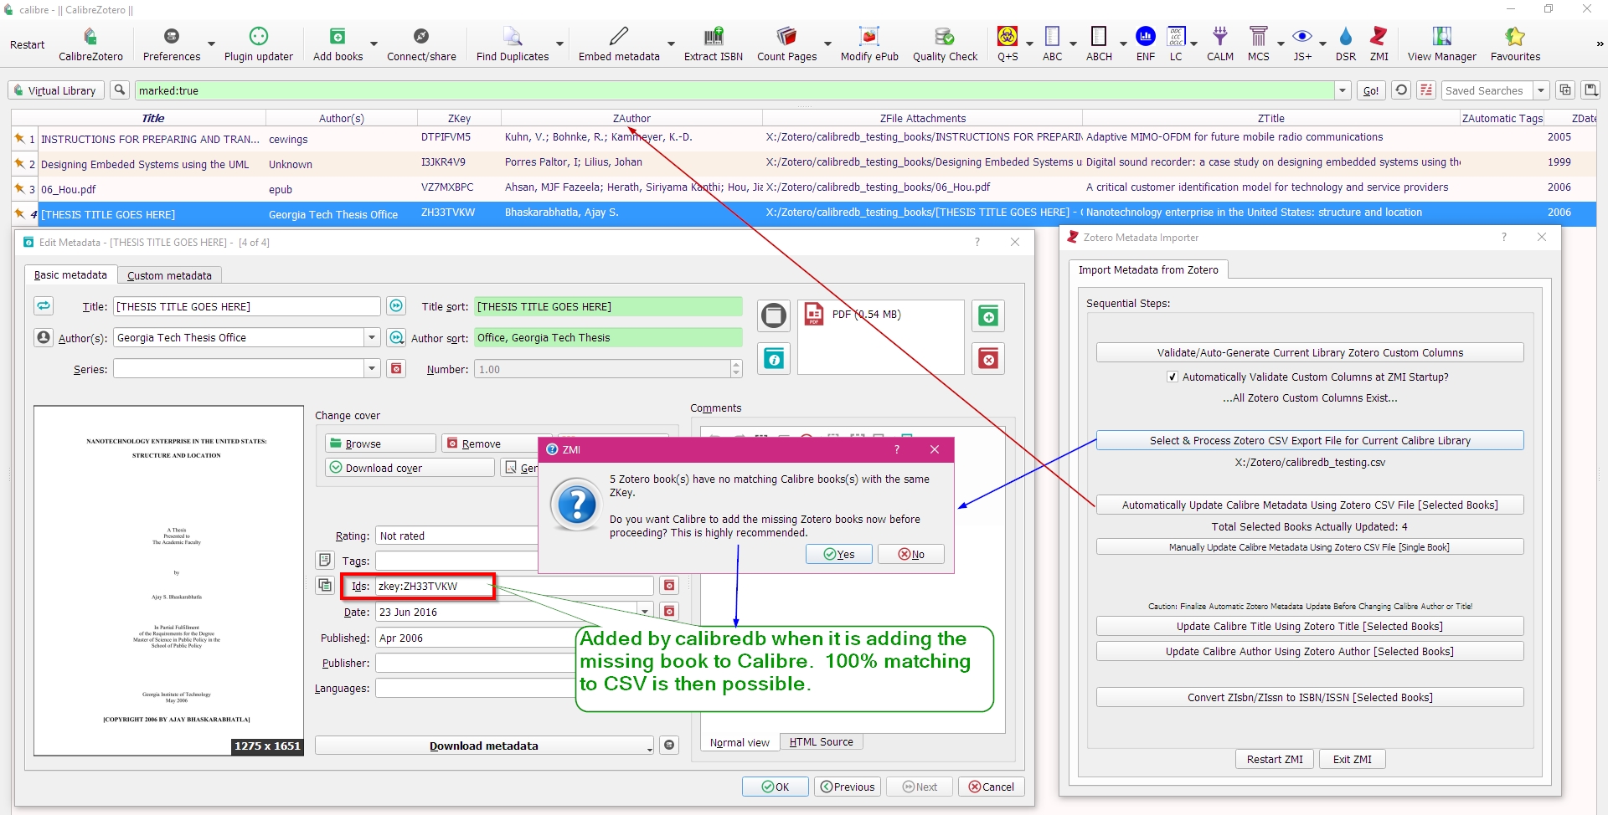Open the advanced search magnifier
The width and height of the screenshot is (1608, 815).
[x=121, y=90]
